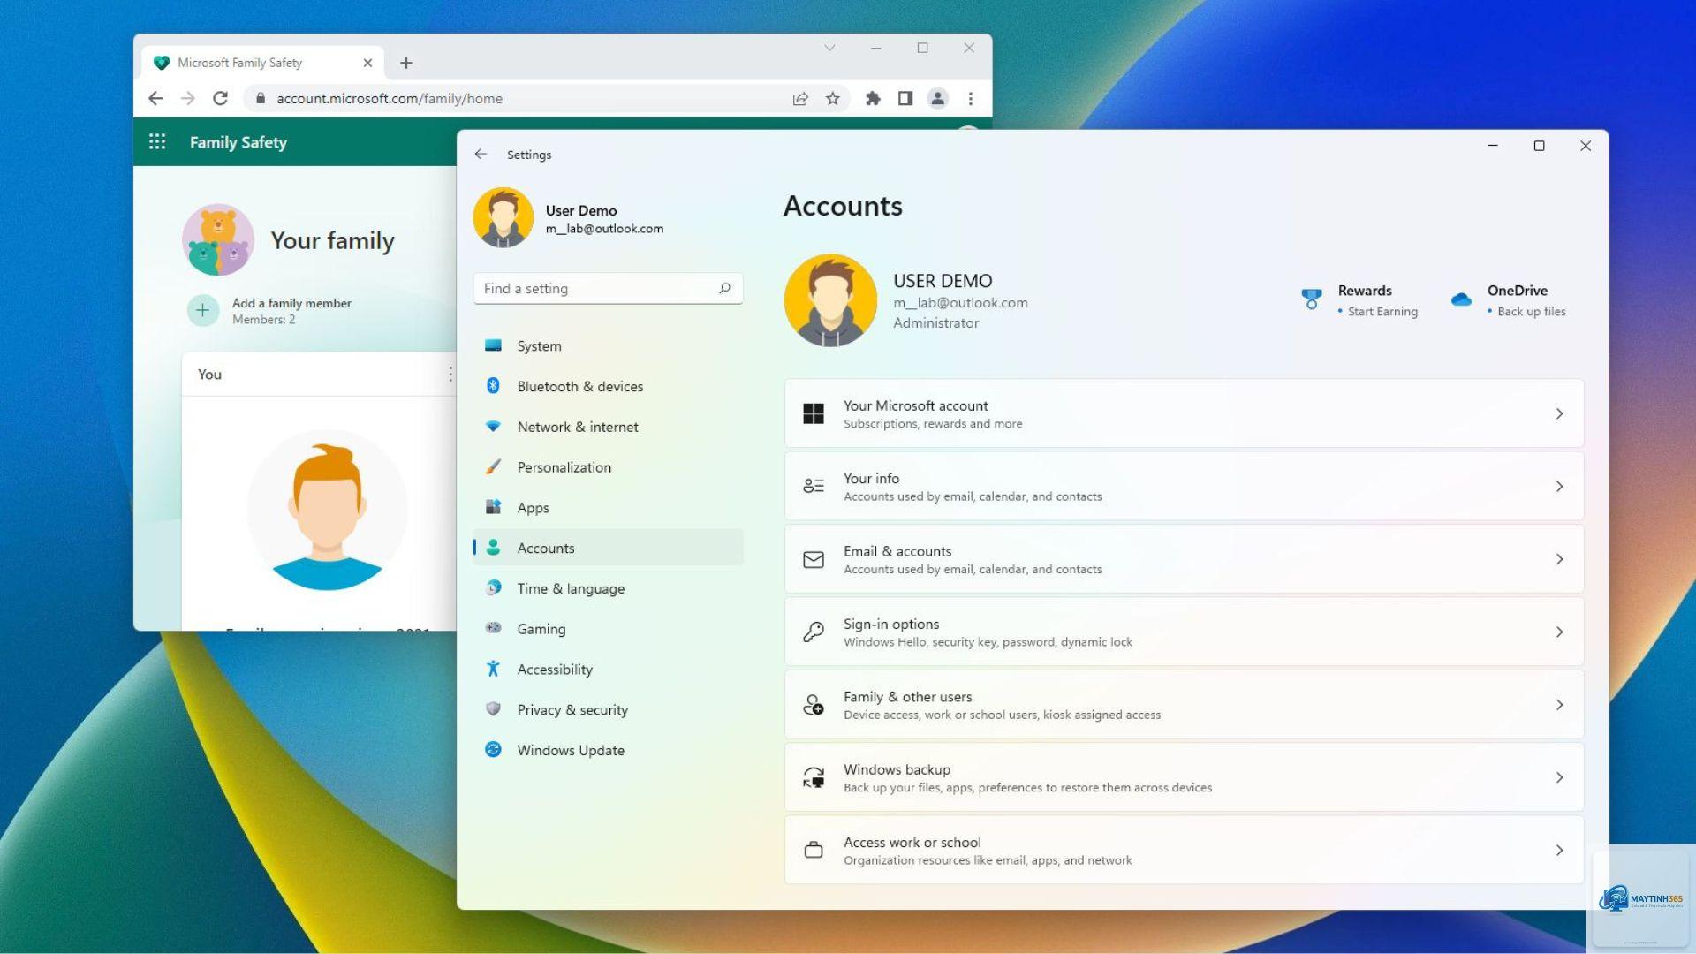1696x954 pixels.
Task: Close the Microsoft Family Safety tab
Action: coord(367,63)
